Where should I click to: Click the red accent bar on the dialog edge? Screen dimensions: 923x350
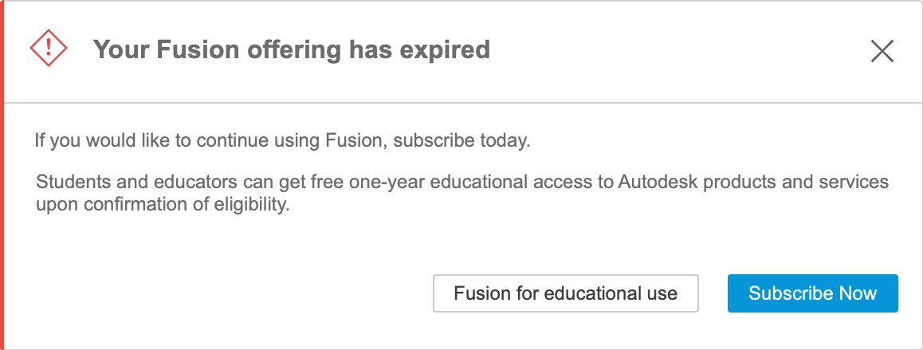(x=2, y=175)
